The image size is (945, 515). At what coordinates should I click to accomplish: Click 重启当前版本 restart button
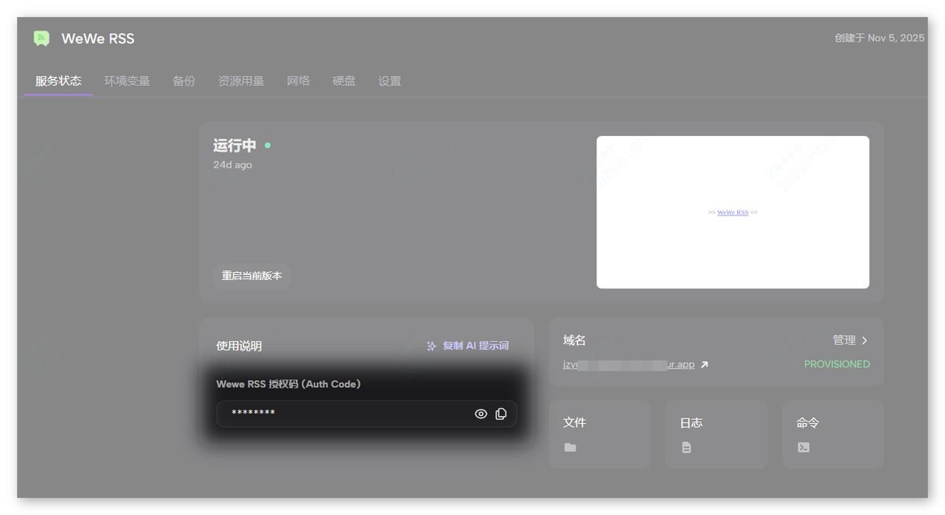252,276
